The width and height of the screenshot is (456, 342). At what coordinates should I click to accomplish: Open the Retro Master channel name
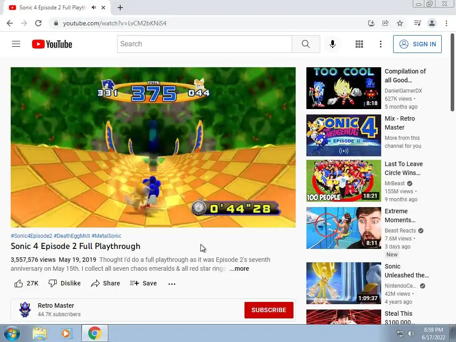[56, 305]
